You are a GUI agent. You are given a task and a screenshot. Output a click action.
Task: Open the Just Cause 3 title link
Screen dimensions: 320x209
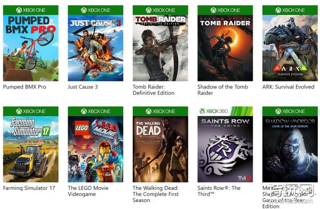click(83, 87)
